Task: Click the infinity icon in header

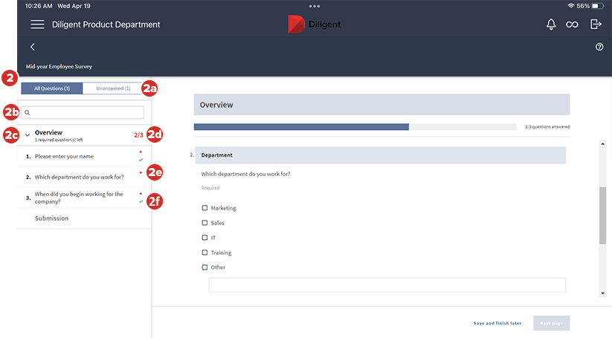Action: 572,25
